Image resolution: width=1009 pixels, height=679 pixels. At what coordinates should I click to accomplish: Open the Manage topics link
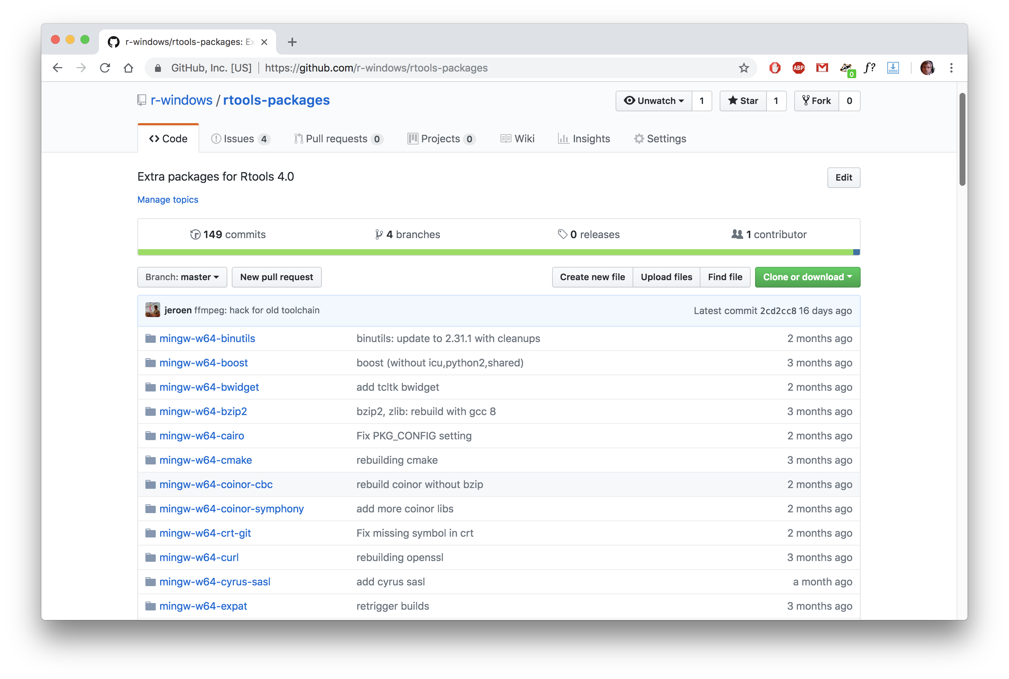(168, 199)
